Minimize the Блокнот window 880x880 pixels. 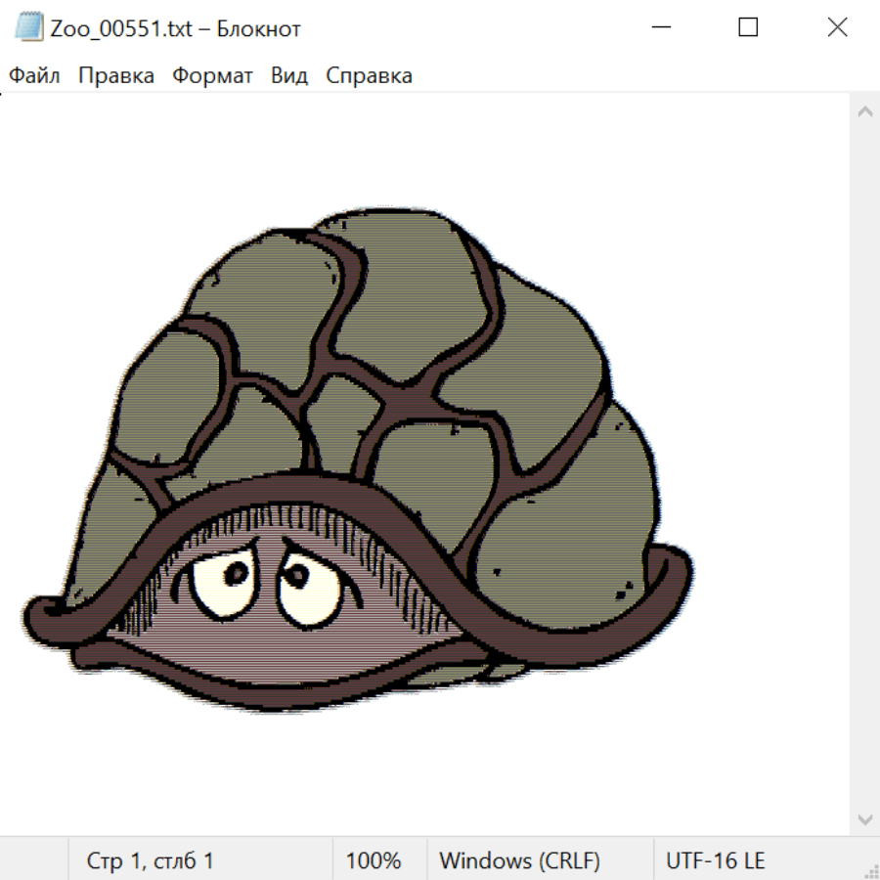pos(659,27)
